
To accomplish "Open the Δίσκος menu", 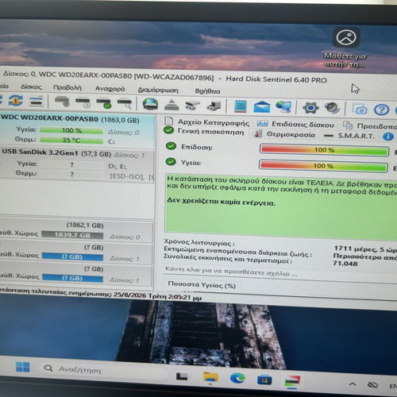I will [31, 87].
